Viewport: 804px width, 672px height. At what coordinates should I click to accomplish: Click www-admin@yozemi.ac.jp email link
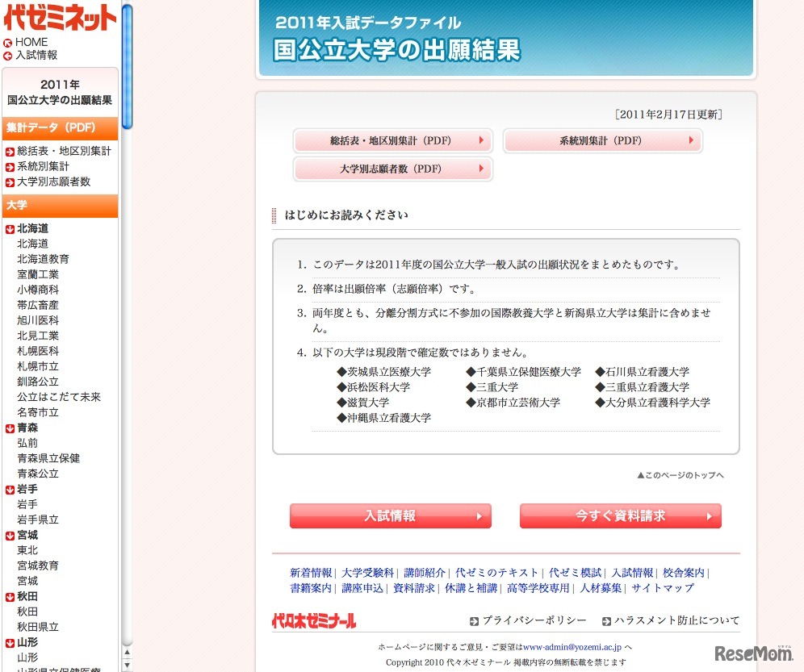(572, 648)
